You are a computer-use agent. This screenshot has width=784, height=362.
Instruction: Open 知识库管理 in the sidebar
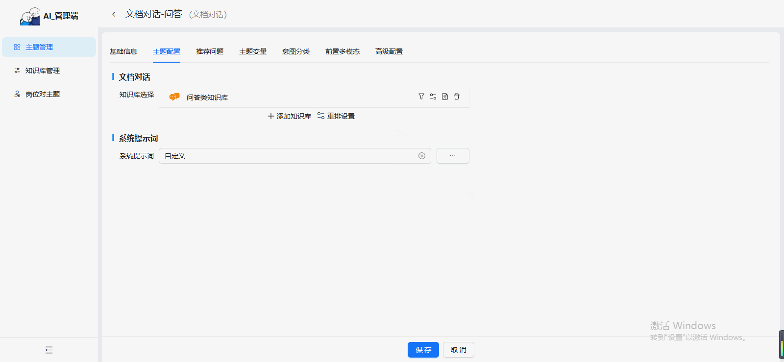[43, 71]
